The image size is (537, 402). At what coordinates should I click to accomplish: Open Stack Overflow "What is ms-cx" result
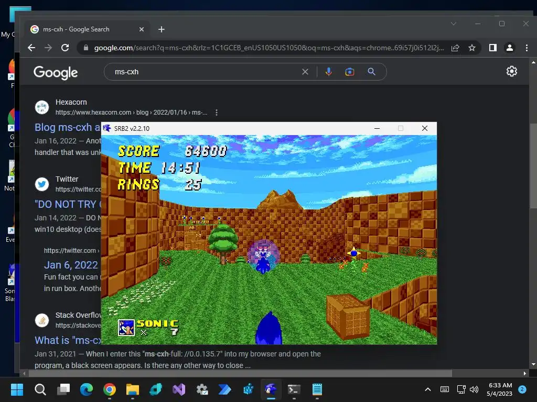(68, 340)
